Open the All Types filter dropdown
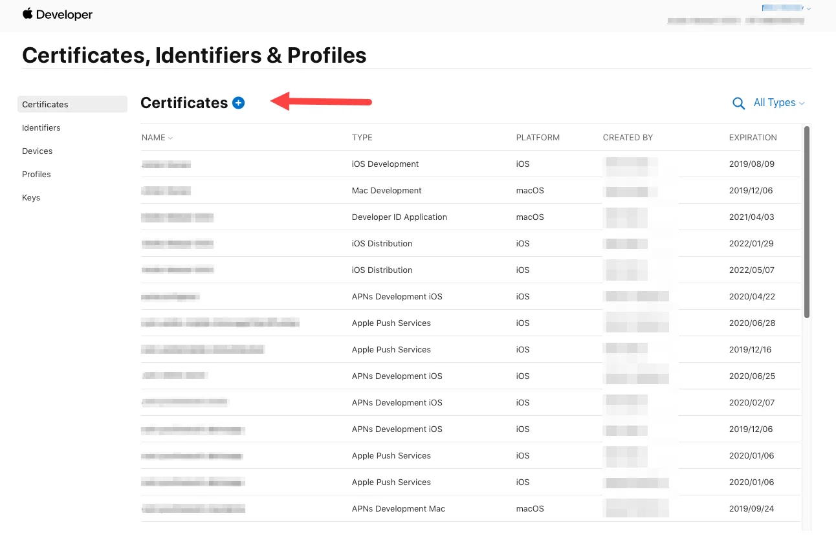 tap(779, 103)
